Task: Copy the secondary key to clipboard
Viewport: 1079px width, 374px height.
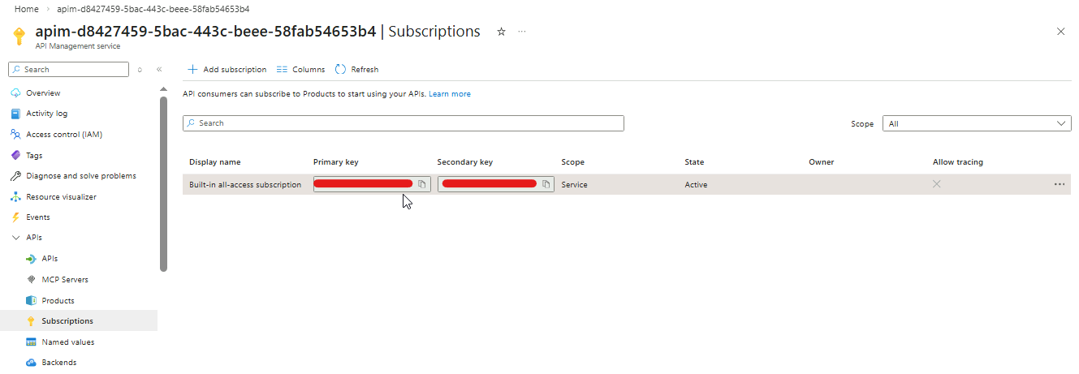Action: tap(546, 184)
